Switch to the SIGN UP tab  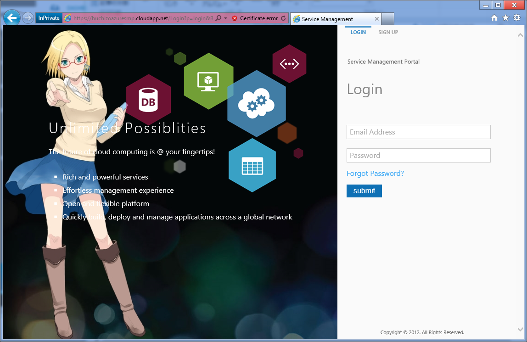point(388,32)
